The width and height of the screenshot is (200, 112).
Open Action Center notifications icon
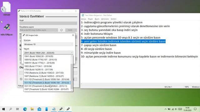click(195, 109)
